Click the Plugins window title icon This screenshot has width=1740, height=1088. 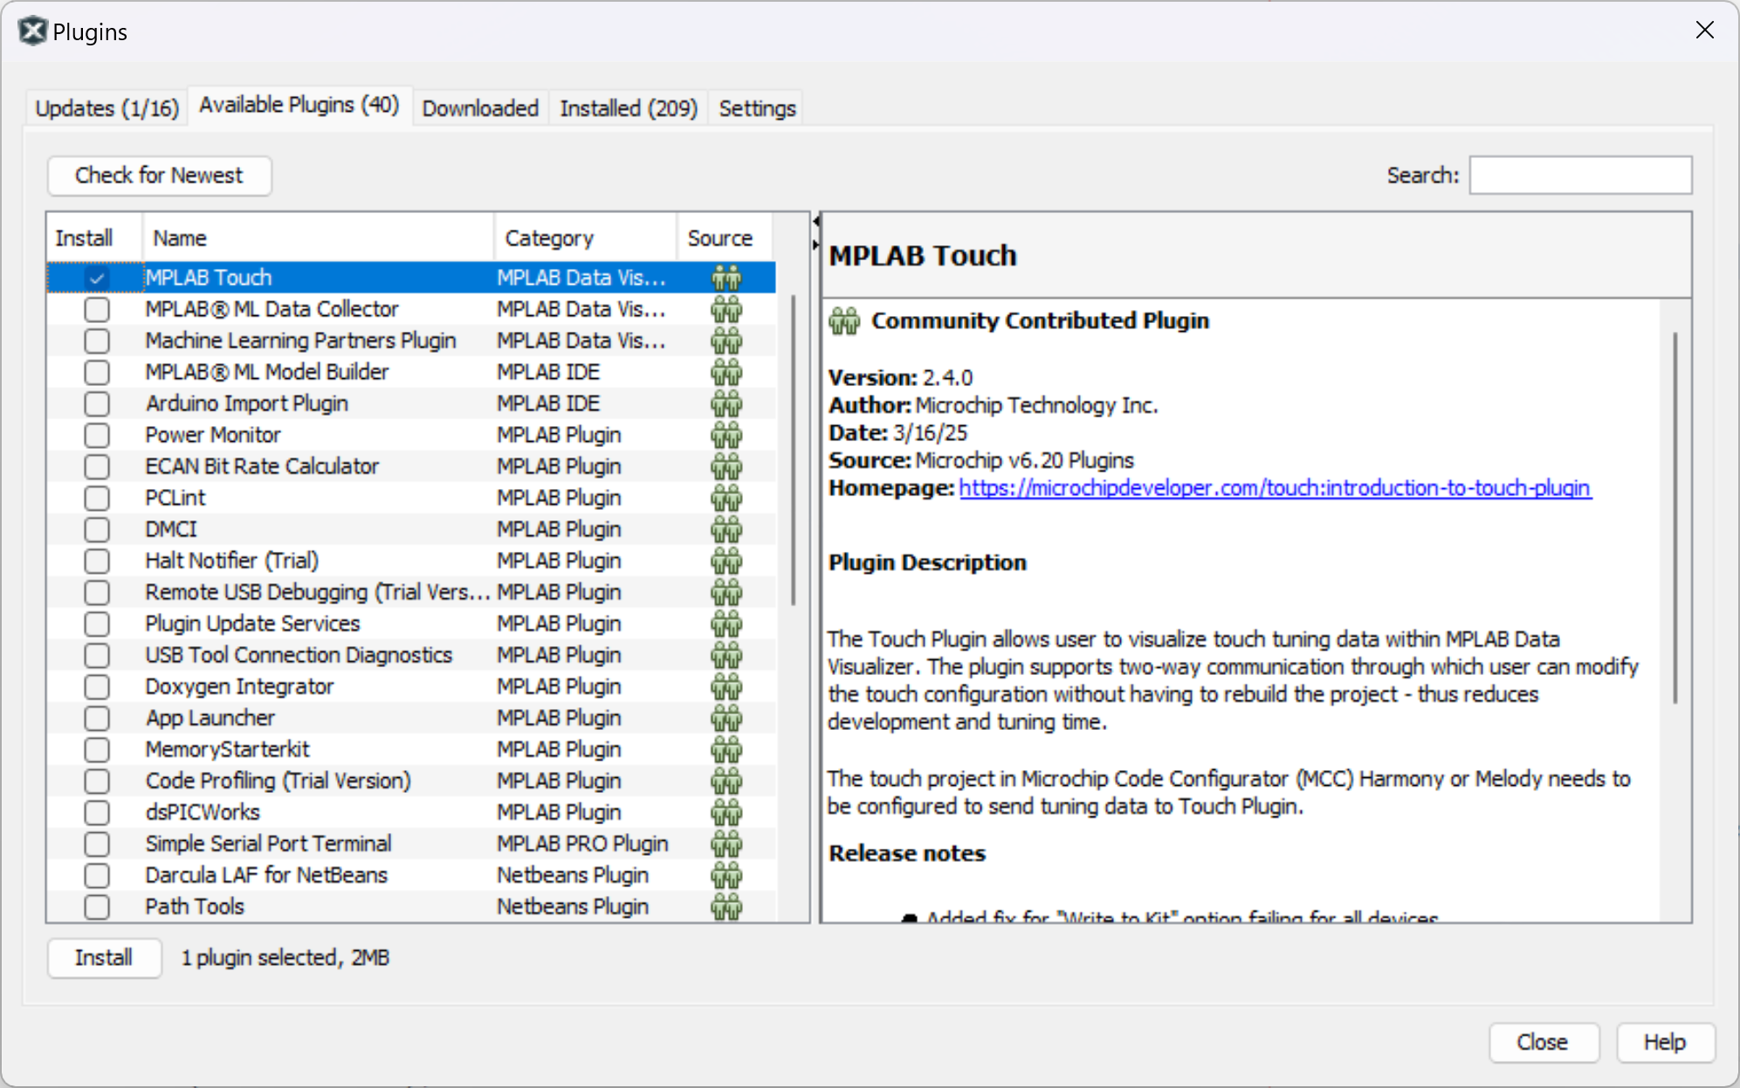(32, 31)
